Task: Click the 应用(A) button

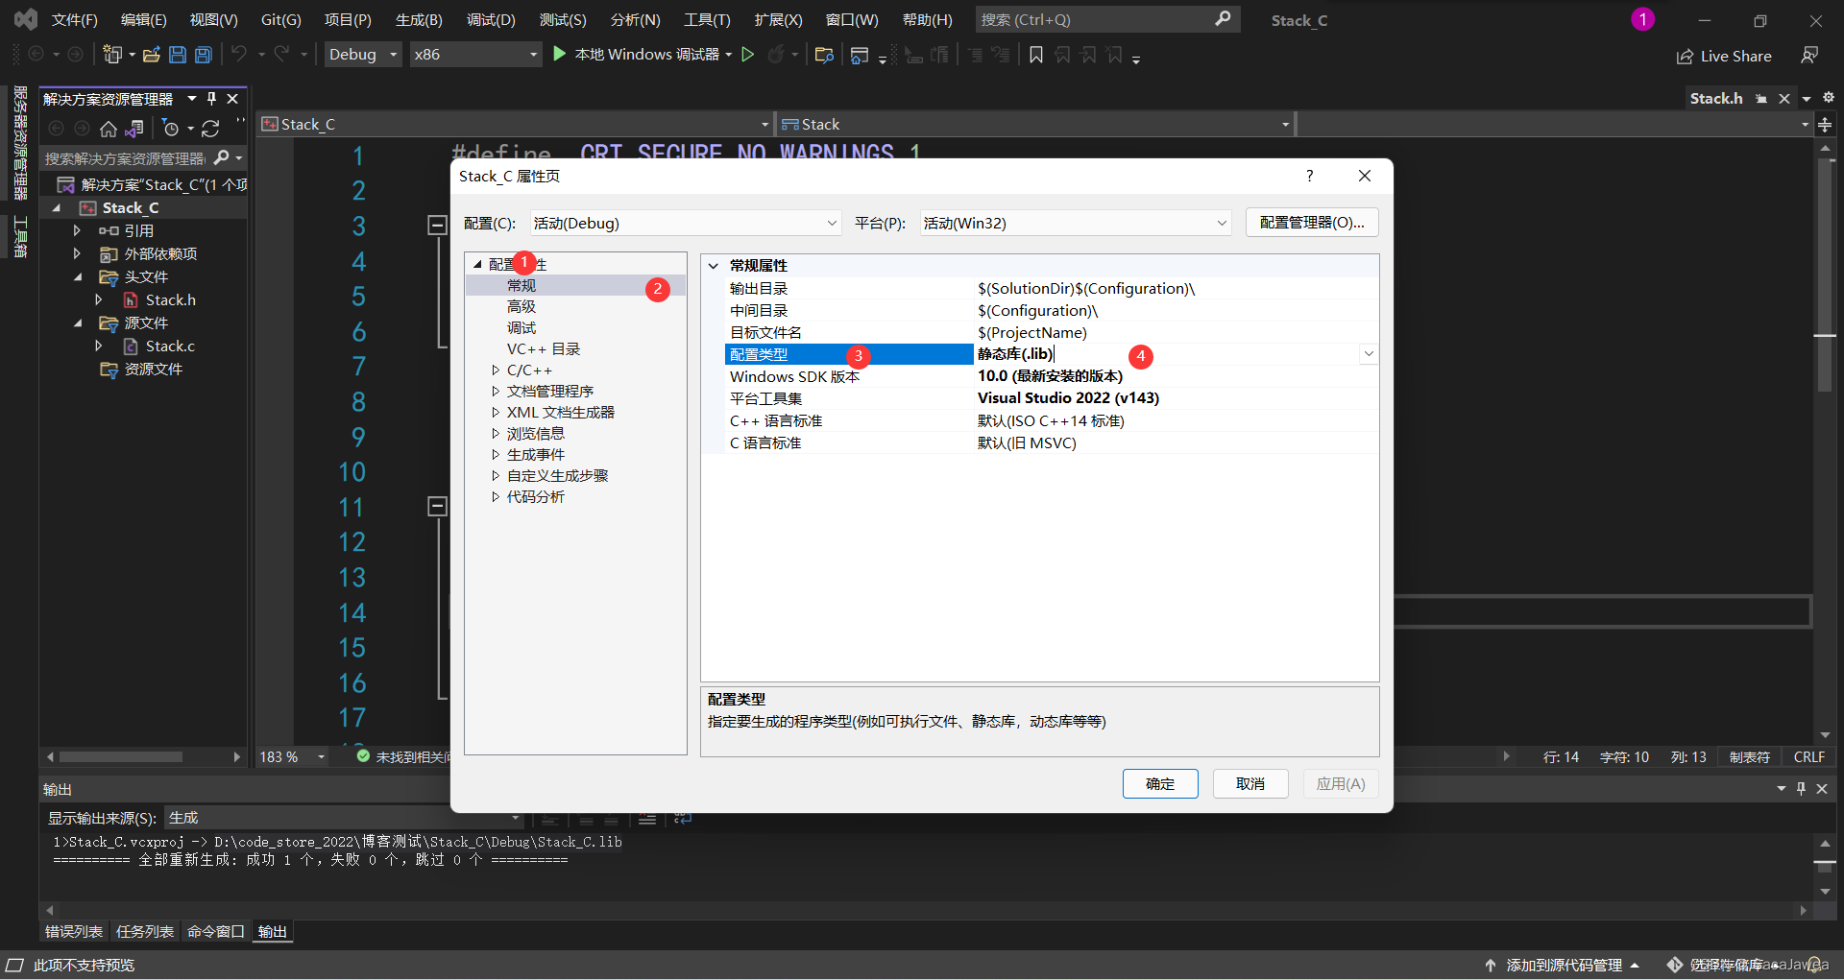Action: point(1341,783)
